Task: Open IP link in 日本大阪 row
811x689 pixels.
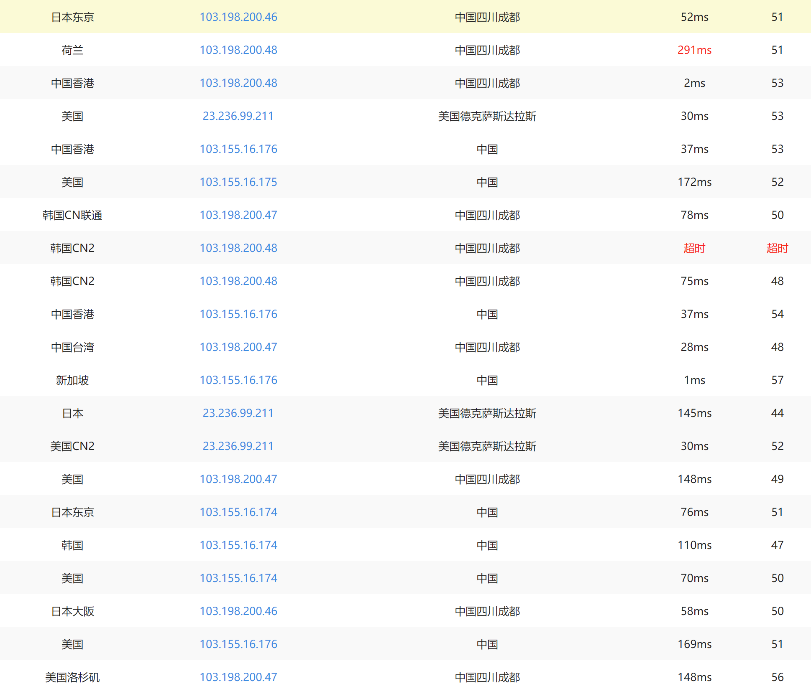Action: pyautogui.click(x=238, y=611)
